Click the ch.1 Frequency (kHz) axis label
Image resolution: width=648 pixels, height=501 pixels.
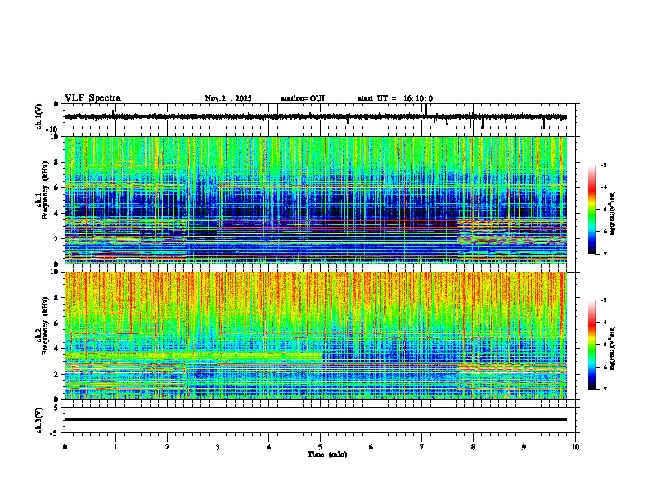point(43,191)
